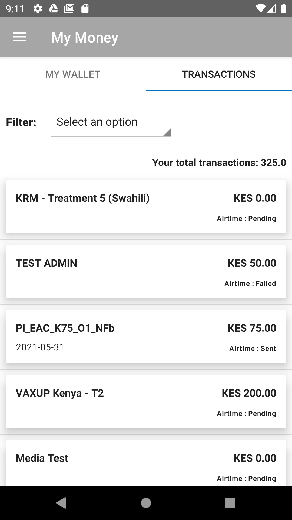292x520 pixels.
Task: Tap the Airtime : Failed status
Action: 250,284
